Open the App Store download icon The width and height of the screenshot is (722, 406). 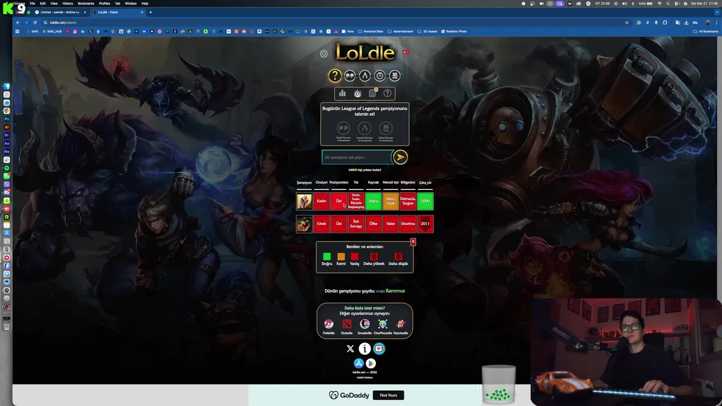[x=358, y=364]
